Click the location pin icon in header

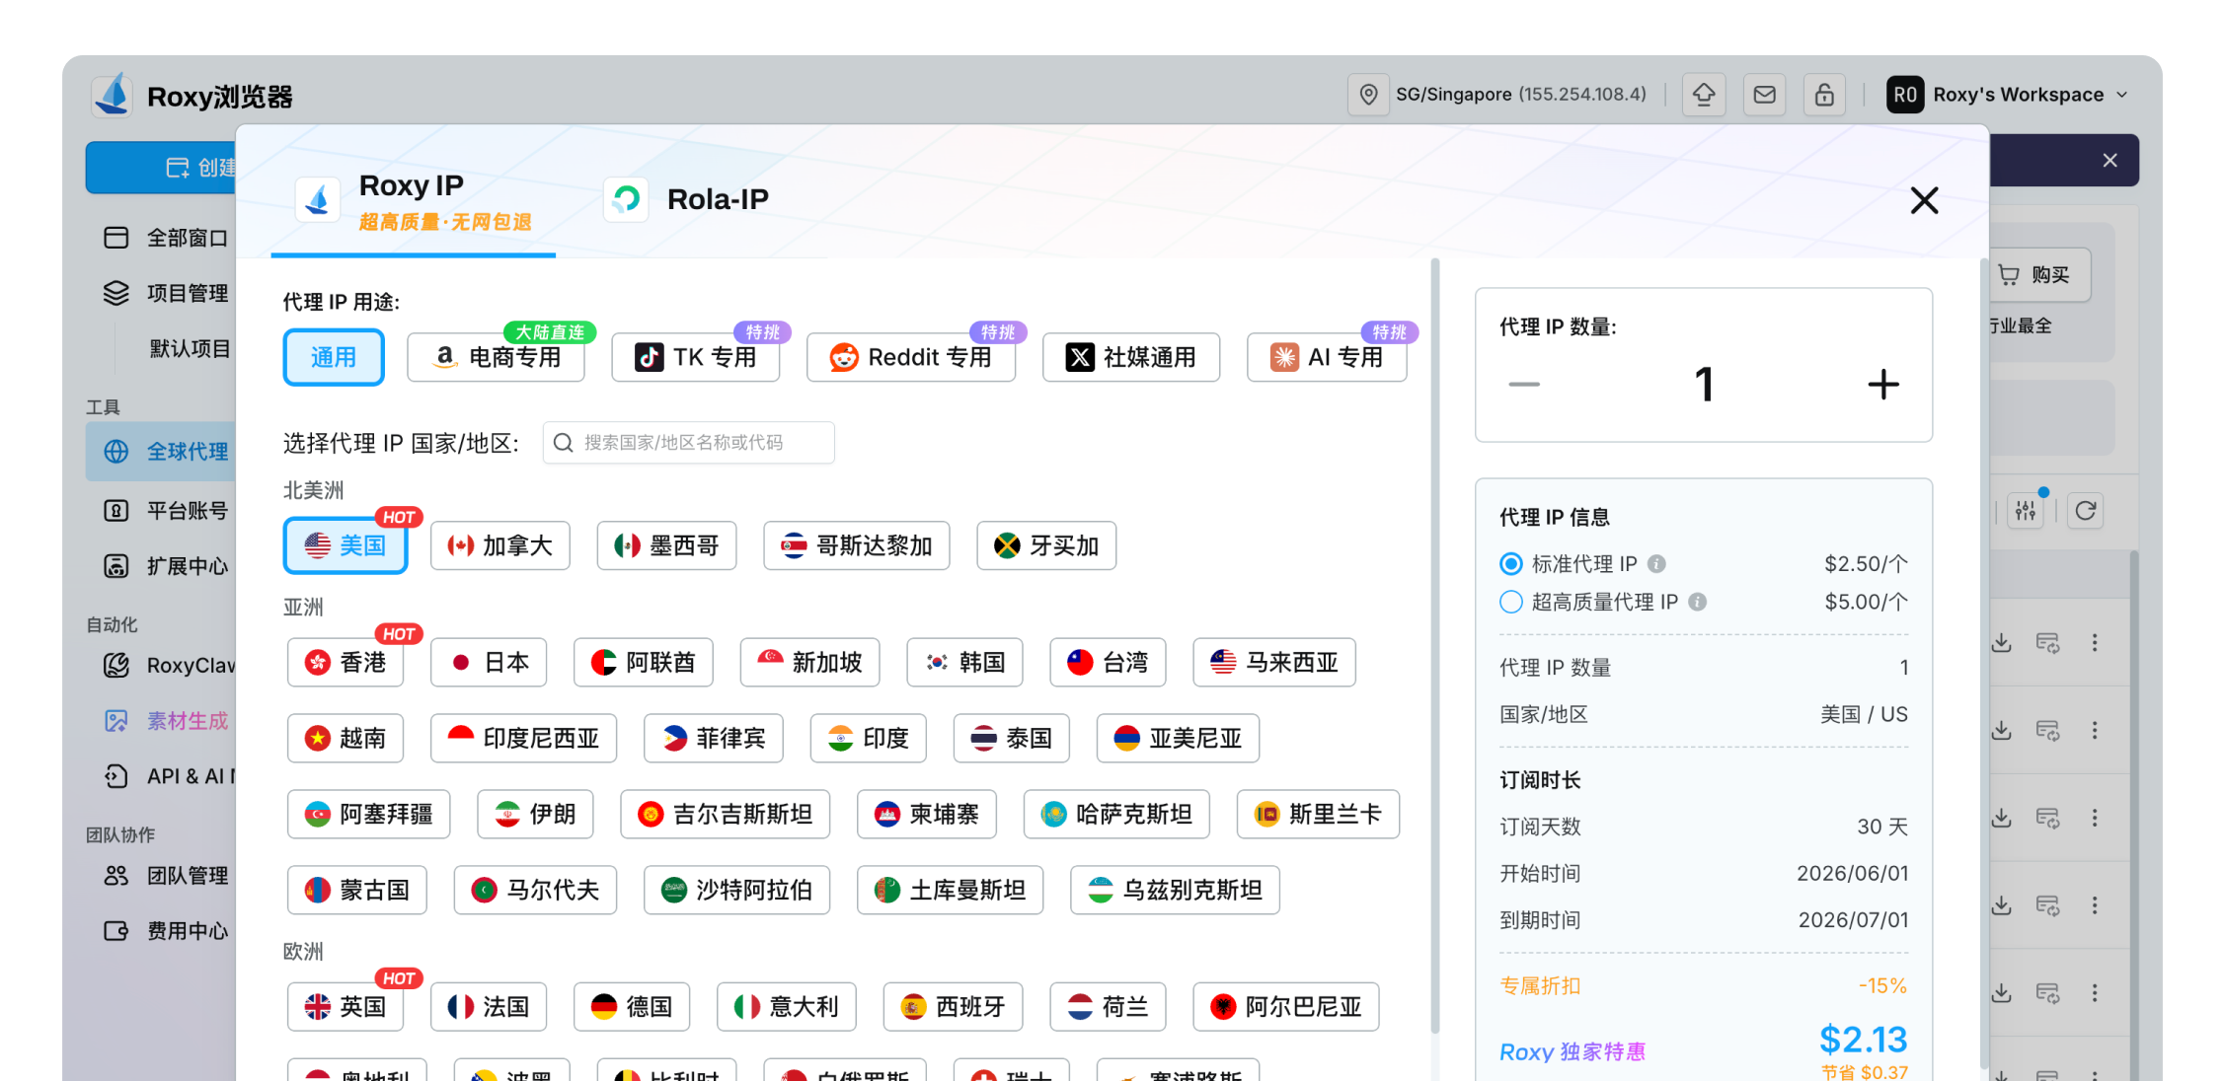(1368, 95)
